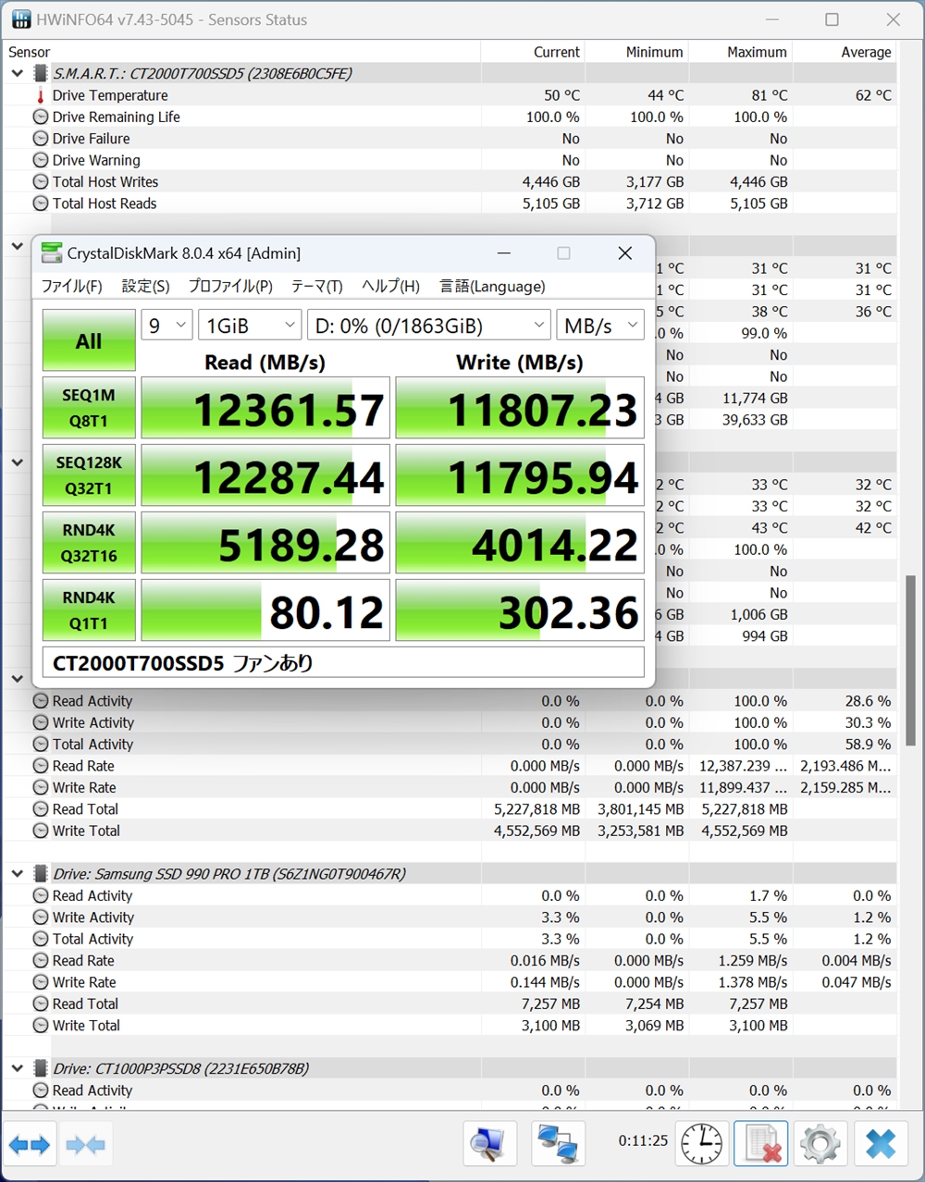Click the Samsung Write Rate sensor icon
Image resolution: width=925 pixels, height=1182 pixels.
[x=41, y=982]
